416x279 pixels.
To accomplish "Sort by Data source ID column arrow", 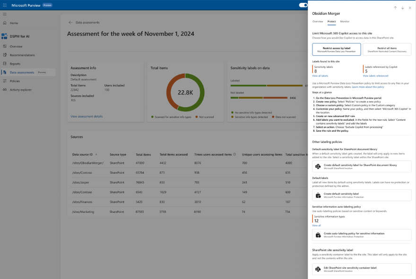I will pos(96,154).
